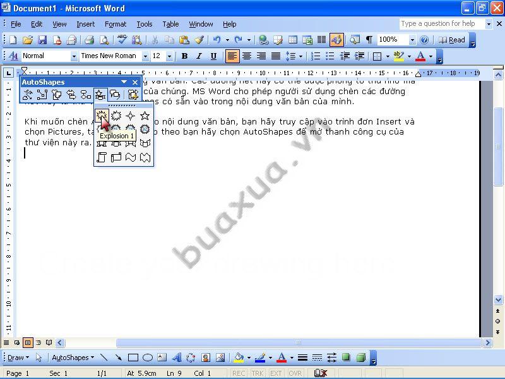Select the Explosion 1 shape
The image size is (505, 379).
point(102,116)
